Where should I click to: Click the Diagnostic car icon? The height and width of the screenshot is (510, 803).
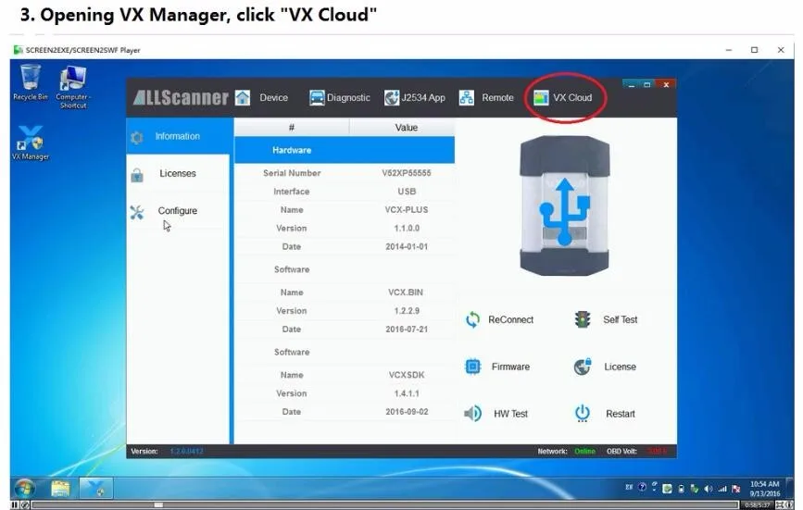(317, 98)
